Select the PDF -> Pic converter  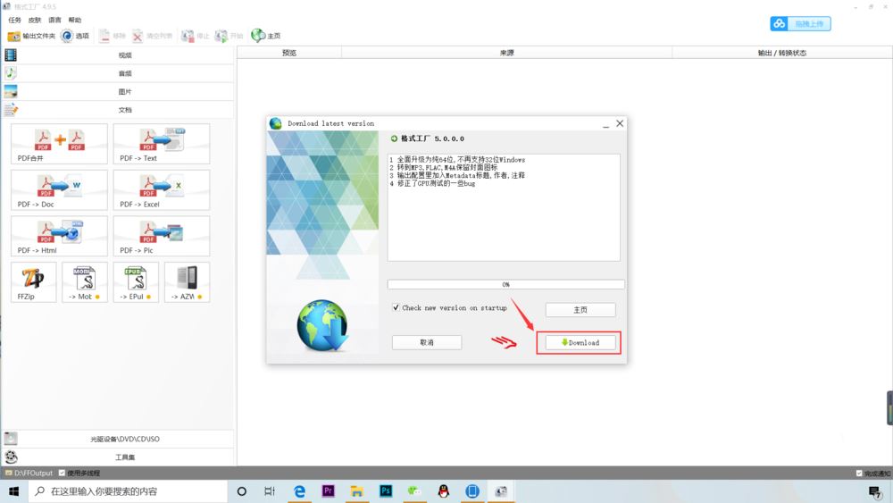point(161,236)
